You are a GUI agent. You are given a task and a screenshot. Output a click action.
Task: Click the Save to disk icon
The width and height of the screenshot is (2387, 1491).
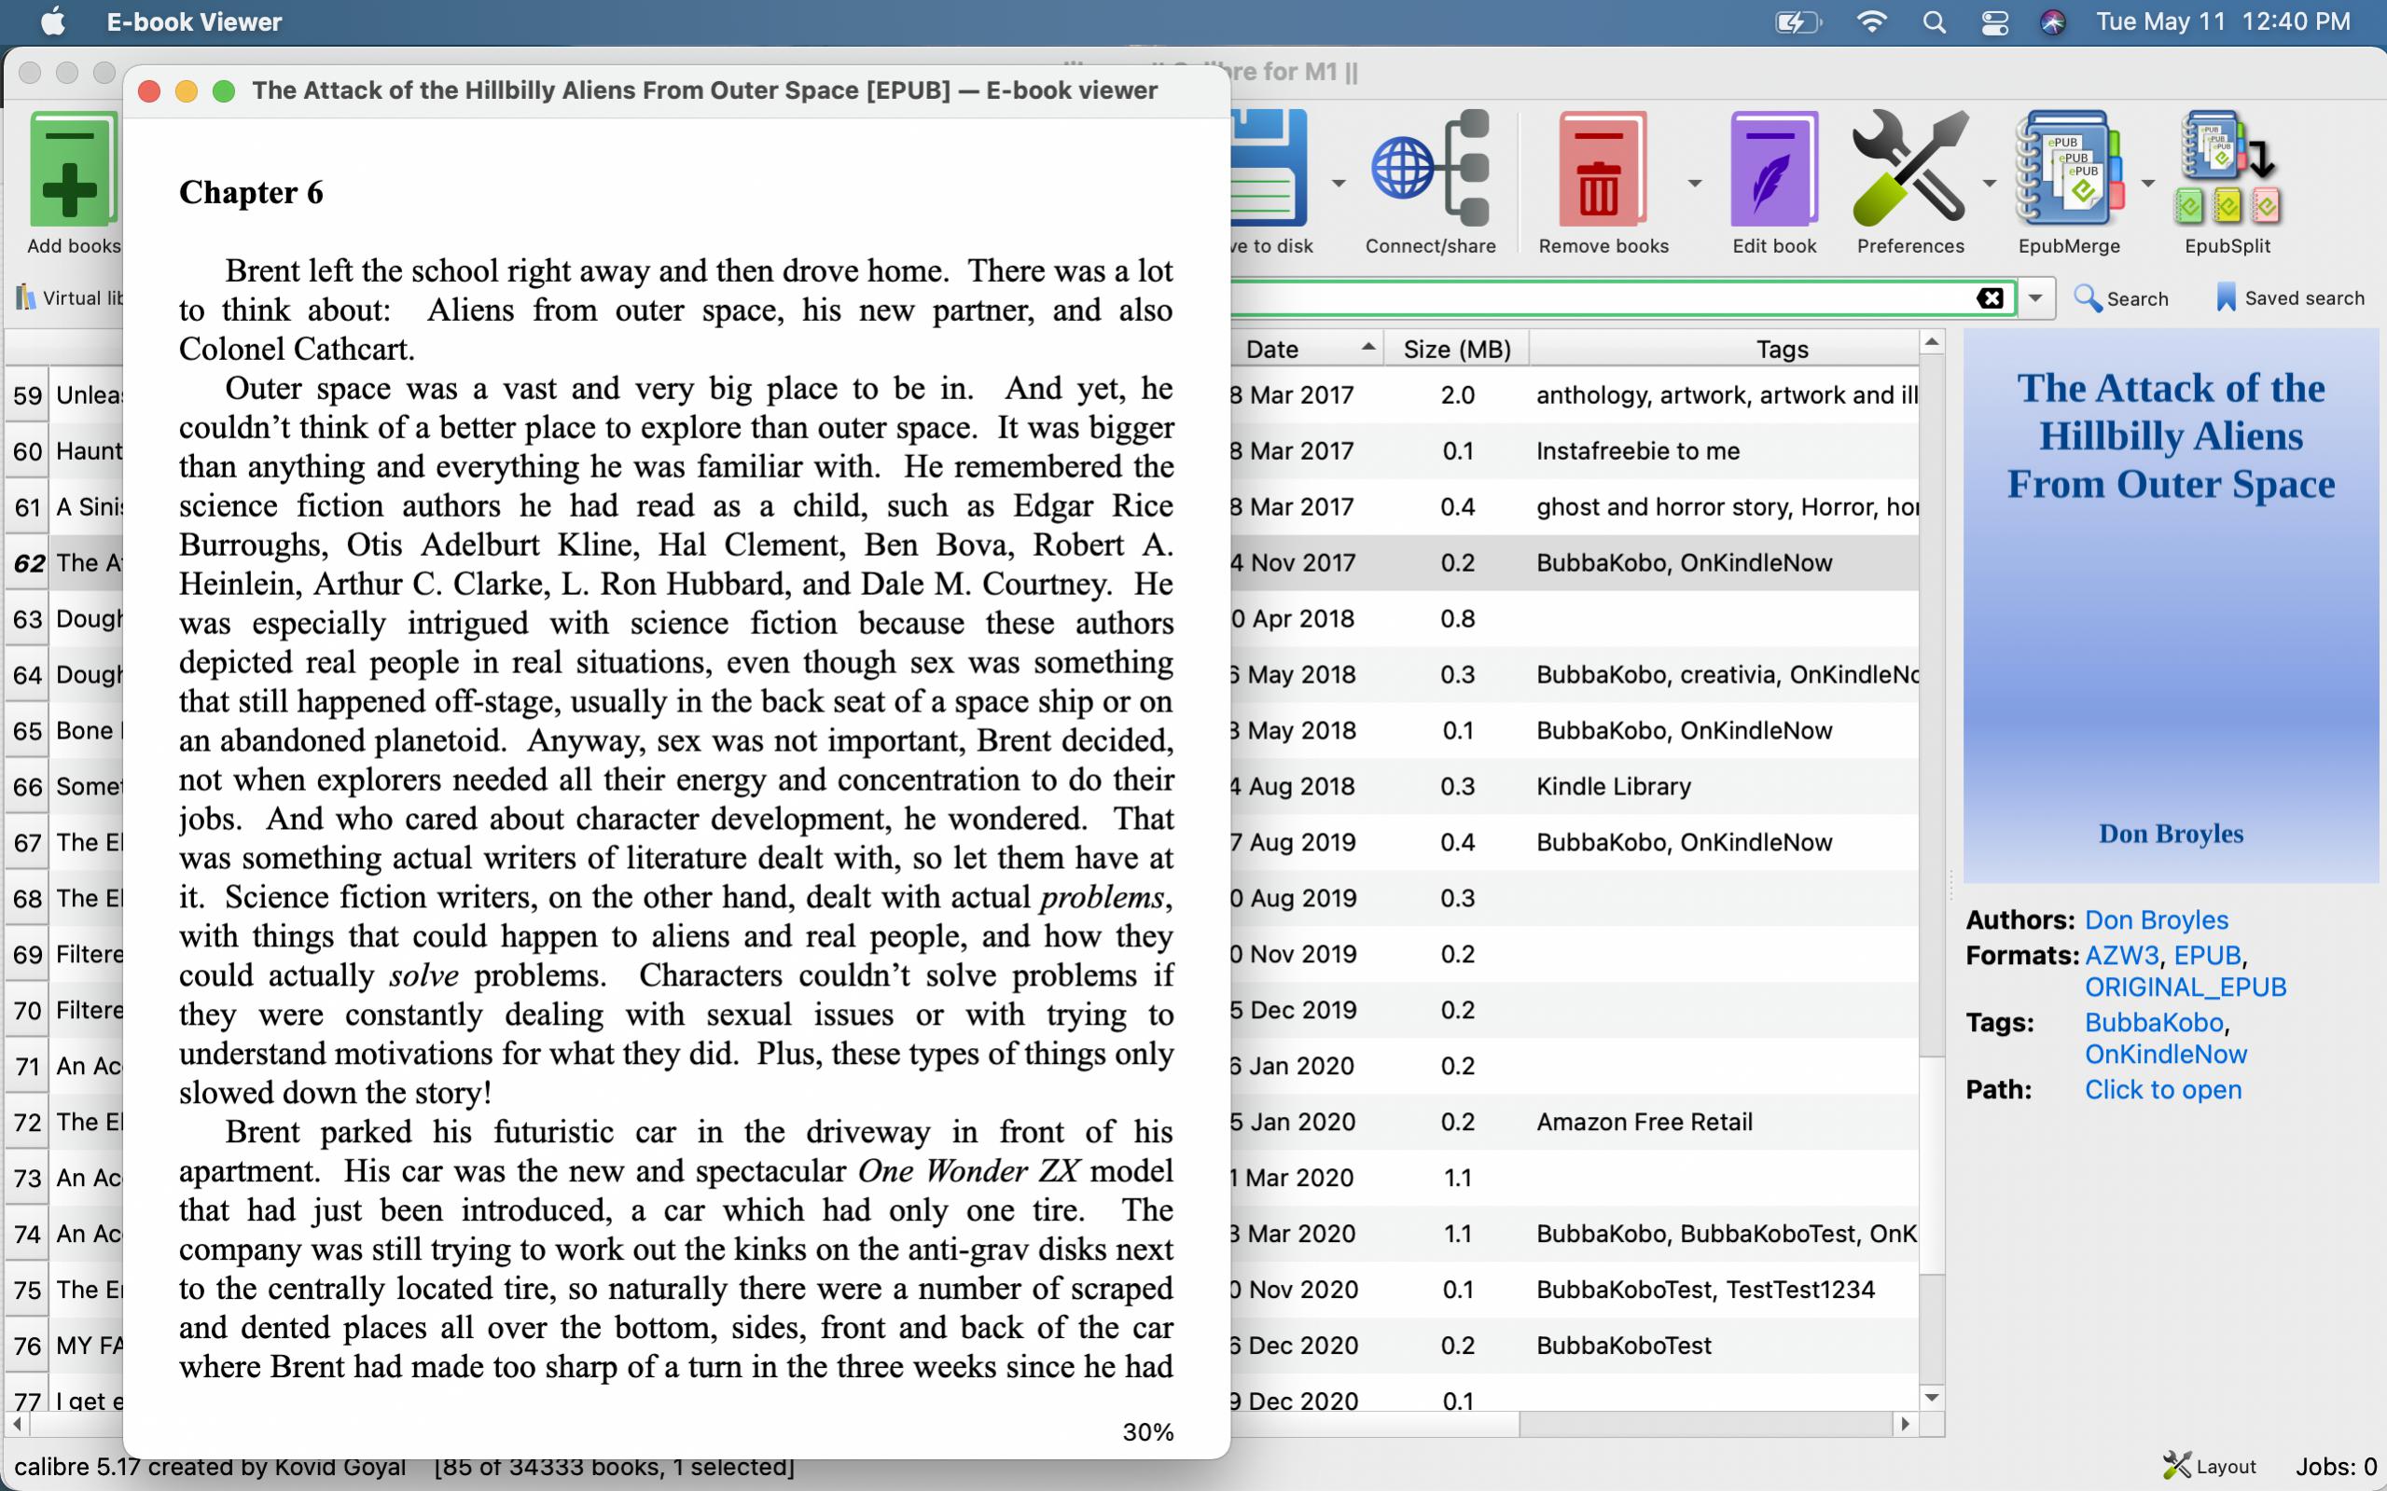click(1270, 170)
